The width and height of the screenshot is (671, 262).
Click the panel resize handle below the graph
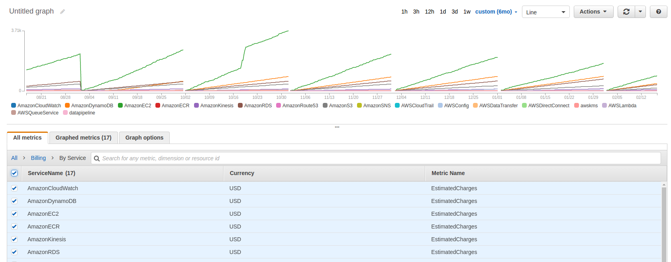(x=337, y=127)
